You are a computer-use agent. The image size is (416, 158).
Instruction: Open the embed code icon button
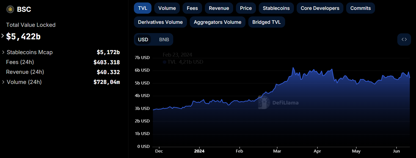404,39
